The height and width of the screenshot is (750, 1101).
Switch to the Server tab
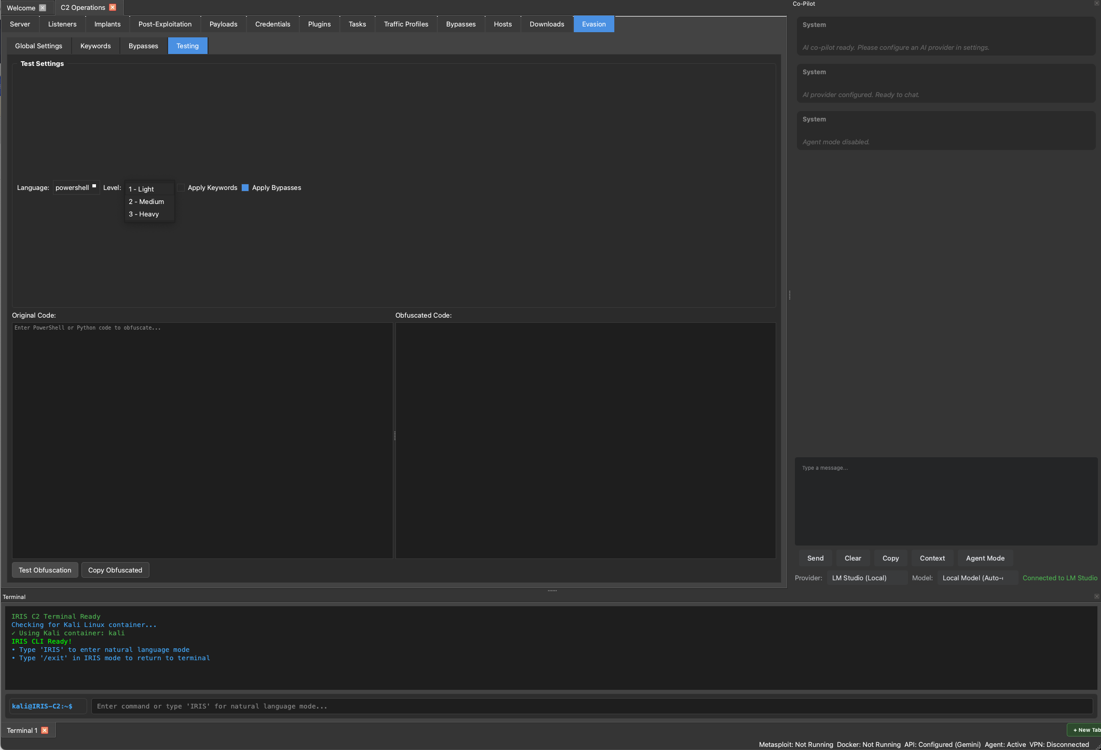point(20,24)
